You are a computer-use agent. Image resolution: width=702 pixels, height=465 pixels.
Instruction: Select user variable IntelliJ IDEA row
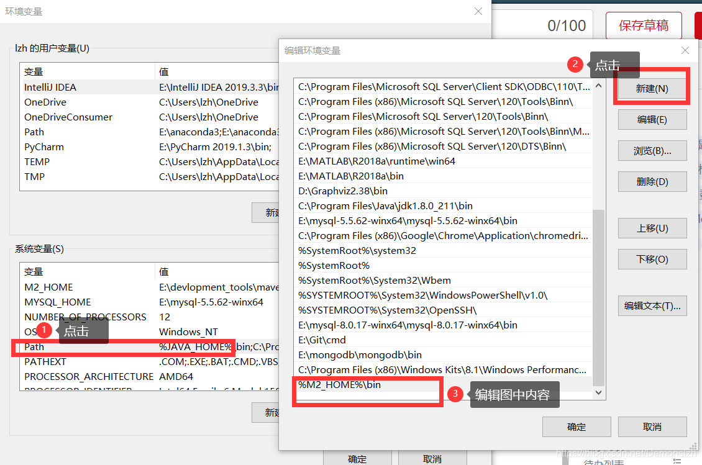tap(150, 88)
